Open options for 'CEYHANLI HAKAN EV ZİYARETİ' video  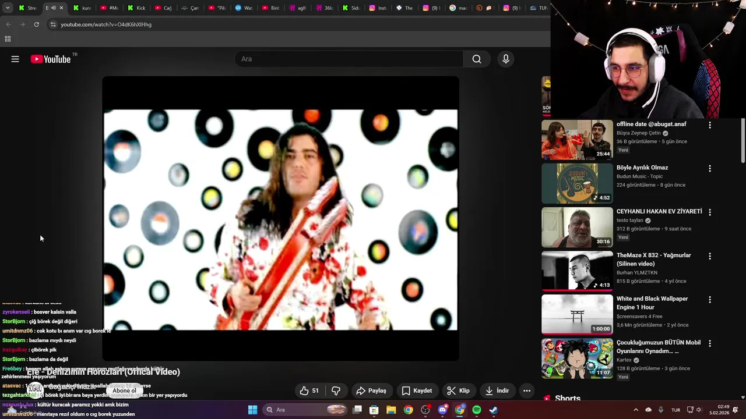(710, 212)
